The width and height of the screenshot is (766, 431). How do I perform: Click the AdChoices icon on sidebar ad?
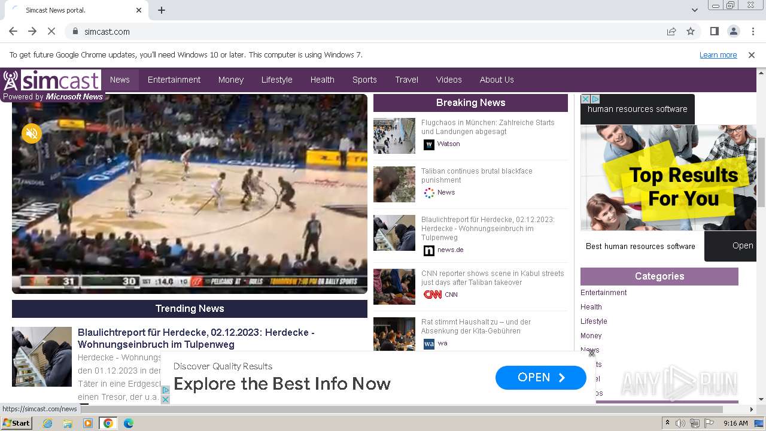[x=595, y=99]
